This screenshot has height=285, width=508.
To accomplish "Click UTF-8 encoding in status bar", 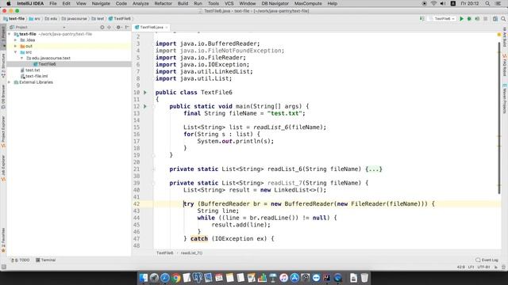I will tap(483, 268).
